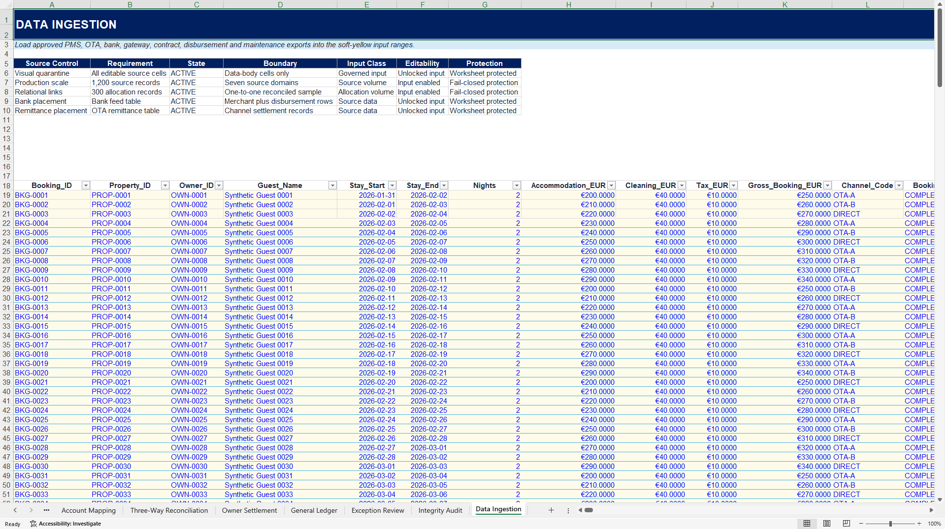The image size is (945, 529).
Task: Zoom in with the plus button
Action: click(x=919, y=524)
